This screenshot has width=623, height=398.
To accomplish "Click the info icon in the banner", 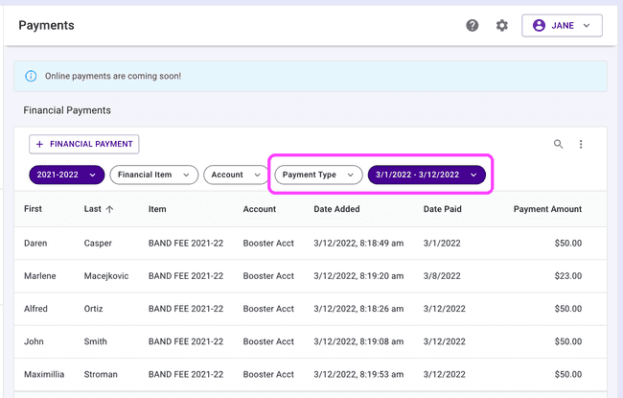I will [x=31, y=76].
